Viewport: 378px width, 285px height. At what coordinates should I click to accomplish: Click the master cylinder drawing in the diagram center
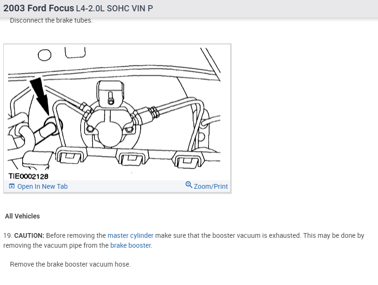(x=110, y=125)
